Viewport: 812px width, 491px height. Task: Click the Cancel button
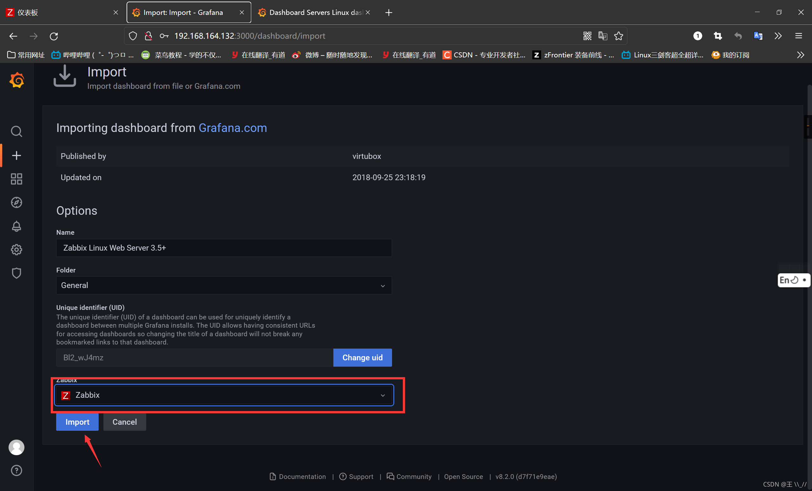pos(125,422)
